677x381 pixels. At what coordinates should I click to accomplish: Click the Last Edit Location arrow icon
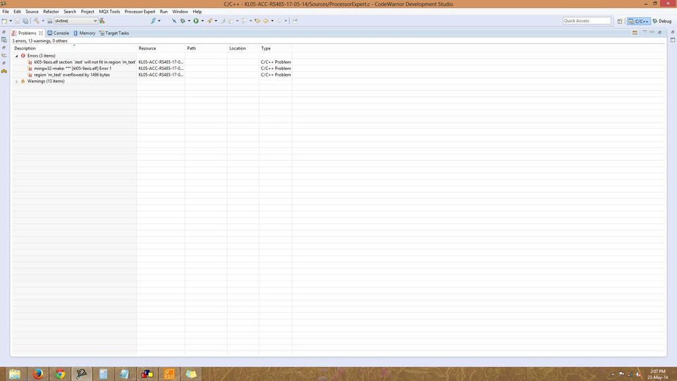coord(258,21)
